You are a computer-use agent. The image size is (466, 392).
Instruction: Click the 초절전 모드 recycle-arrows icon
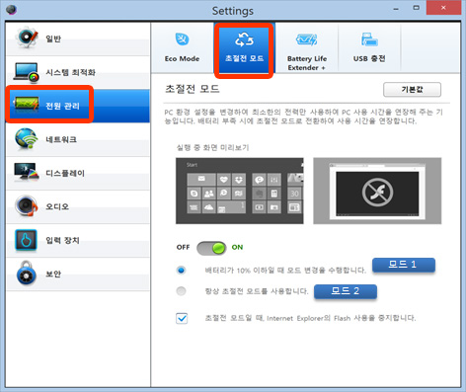(244, 39)
